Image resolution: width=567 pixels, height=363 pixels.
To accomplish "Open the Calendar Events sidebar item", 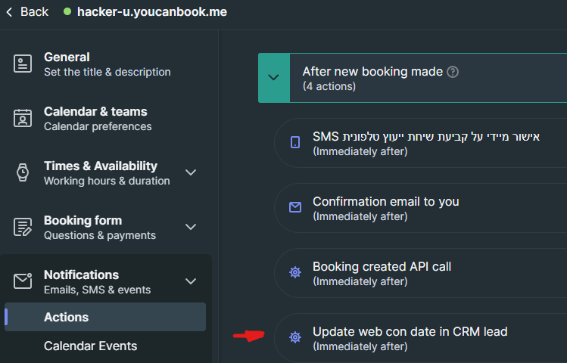I will point(90,346).
